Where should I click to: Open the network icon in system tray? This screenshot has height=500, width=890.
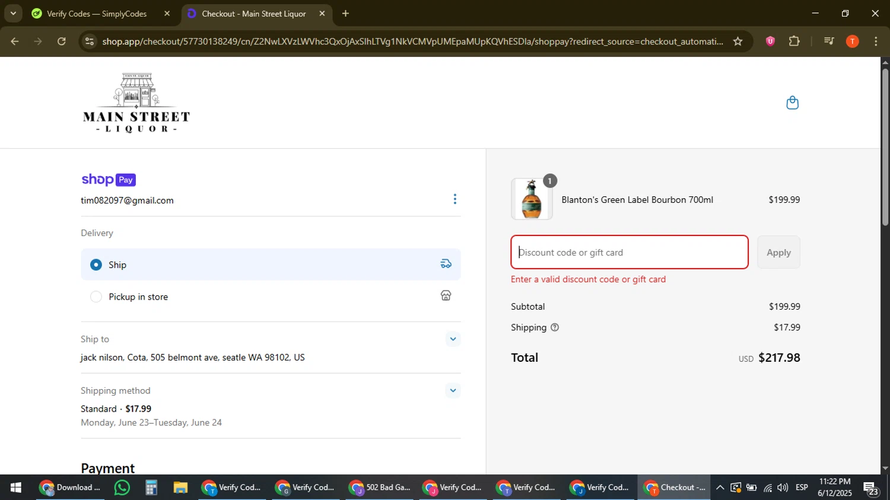click(768, 488)
